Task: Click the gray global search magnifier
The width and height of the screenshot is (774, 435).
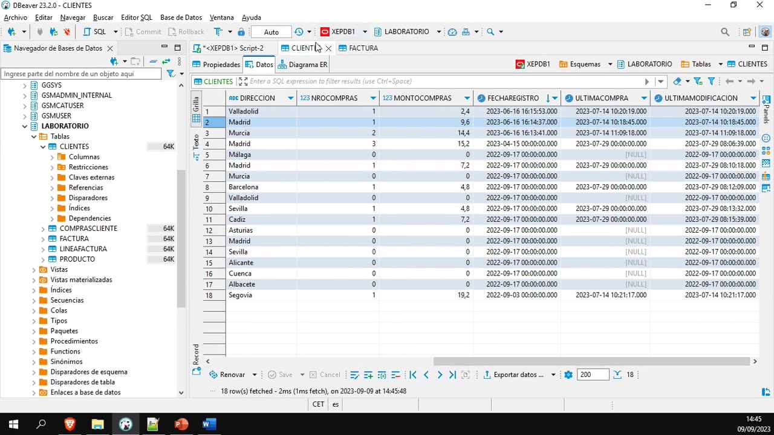Action: pyautogui.click(x=725, y=32)
